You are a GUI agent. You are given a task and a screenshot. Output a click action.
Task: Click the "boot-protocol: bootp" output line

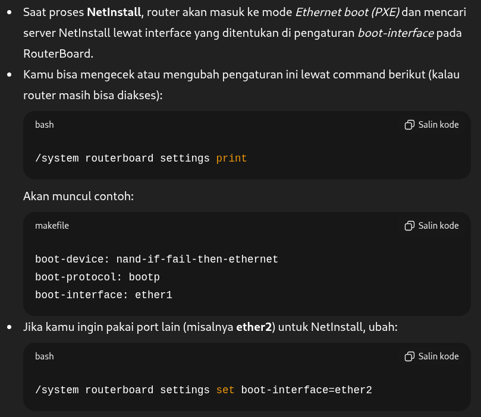98,277
